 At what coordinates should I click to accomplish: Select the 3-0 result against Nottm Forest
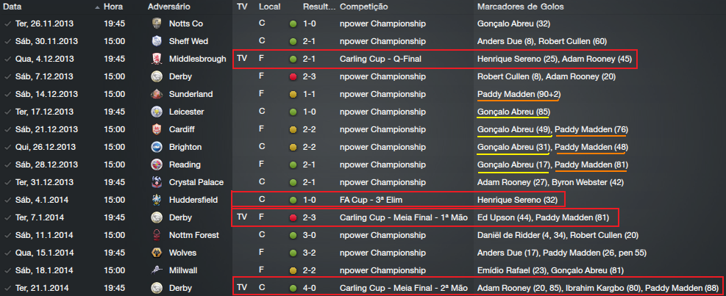310,235
